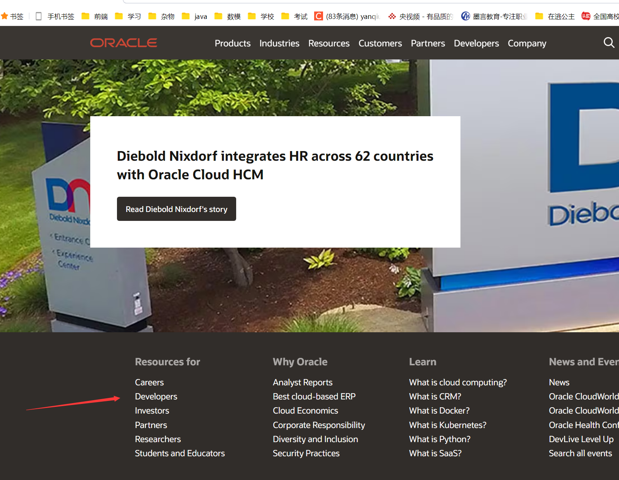Open the Careers footer link

(149, 382)
